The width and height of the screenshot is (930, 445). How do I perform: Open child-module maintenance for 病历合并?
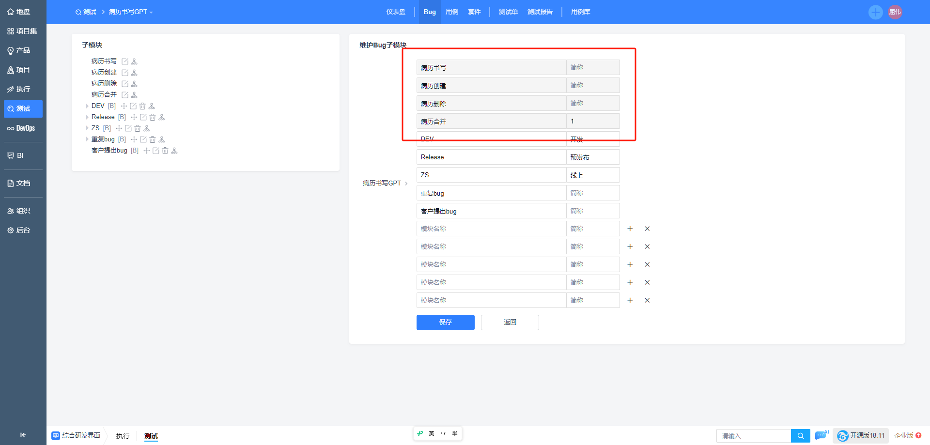click(134, 95)
